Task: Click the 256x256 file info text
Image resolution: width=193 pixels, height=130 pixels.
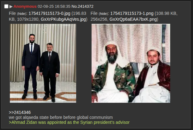Action: point(99,19)
